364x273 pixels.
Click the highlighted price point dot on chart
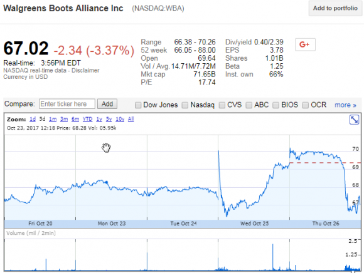click(x=107, y=182)
